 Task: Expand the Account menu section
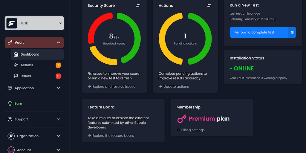click(x=59, y=150)
